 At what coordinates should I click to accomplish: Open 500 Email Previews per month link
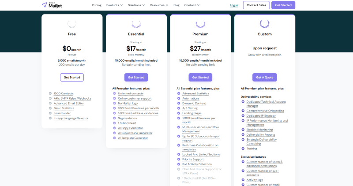pos(139,108)
